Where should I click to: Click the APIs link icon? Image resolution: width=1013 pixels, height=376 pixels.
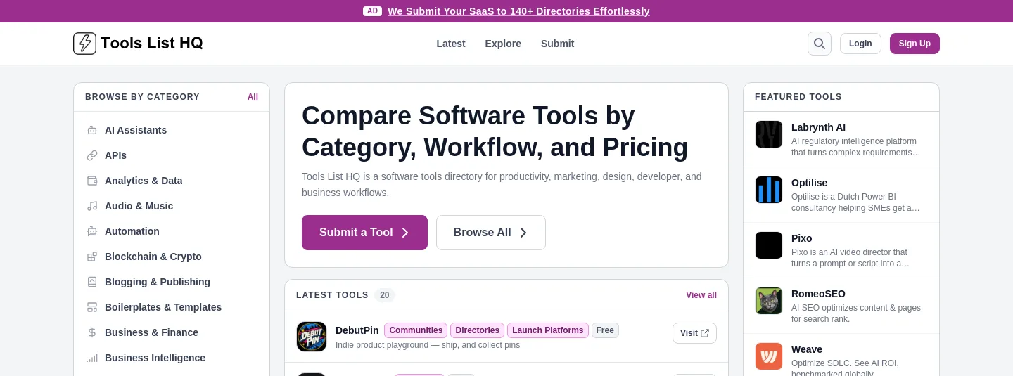coord(92,155)
